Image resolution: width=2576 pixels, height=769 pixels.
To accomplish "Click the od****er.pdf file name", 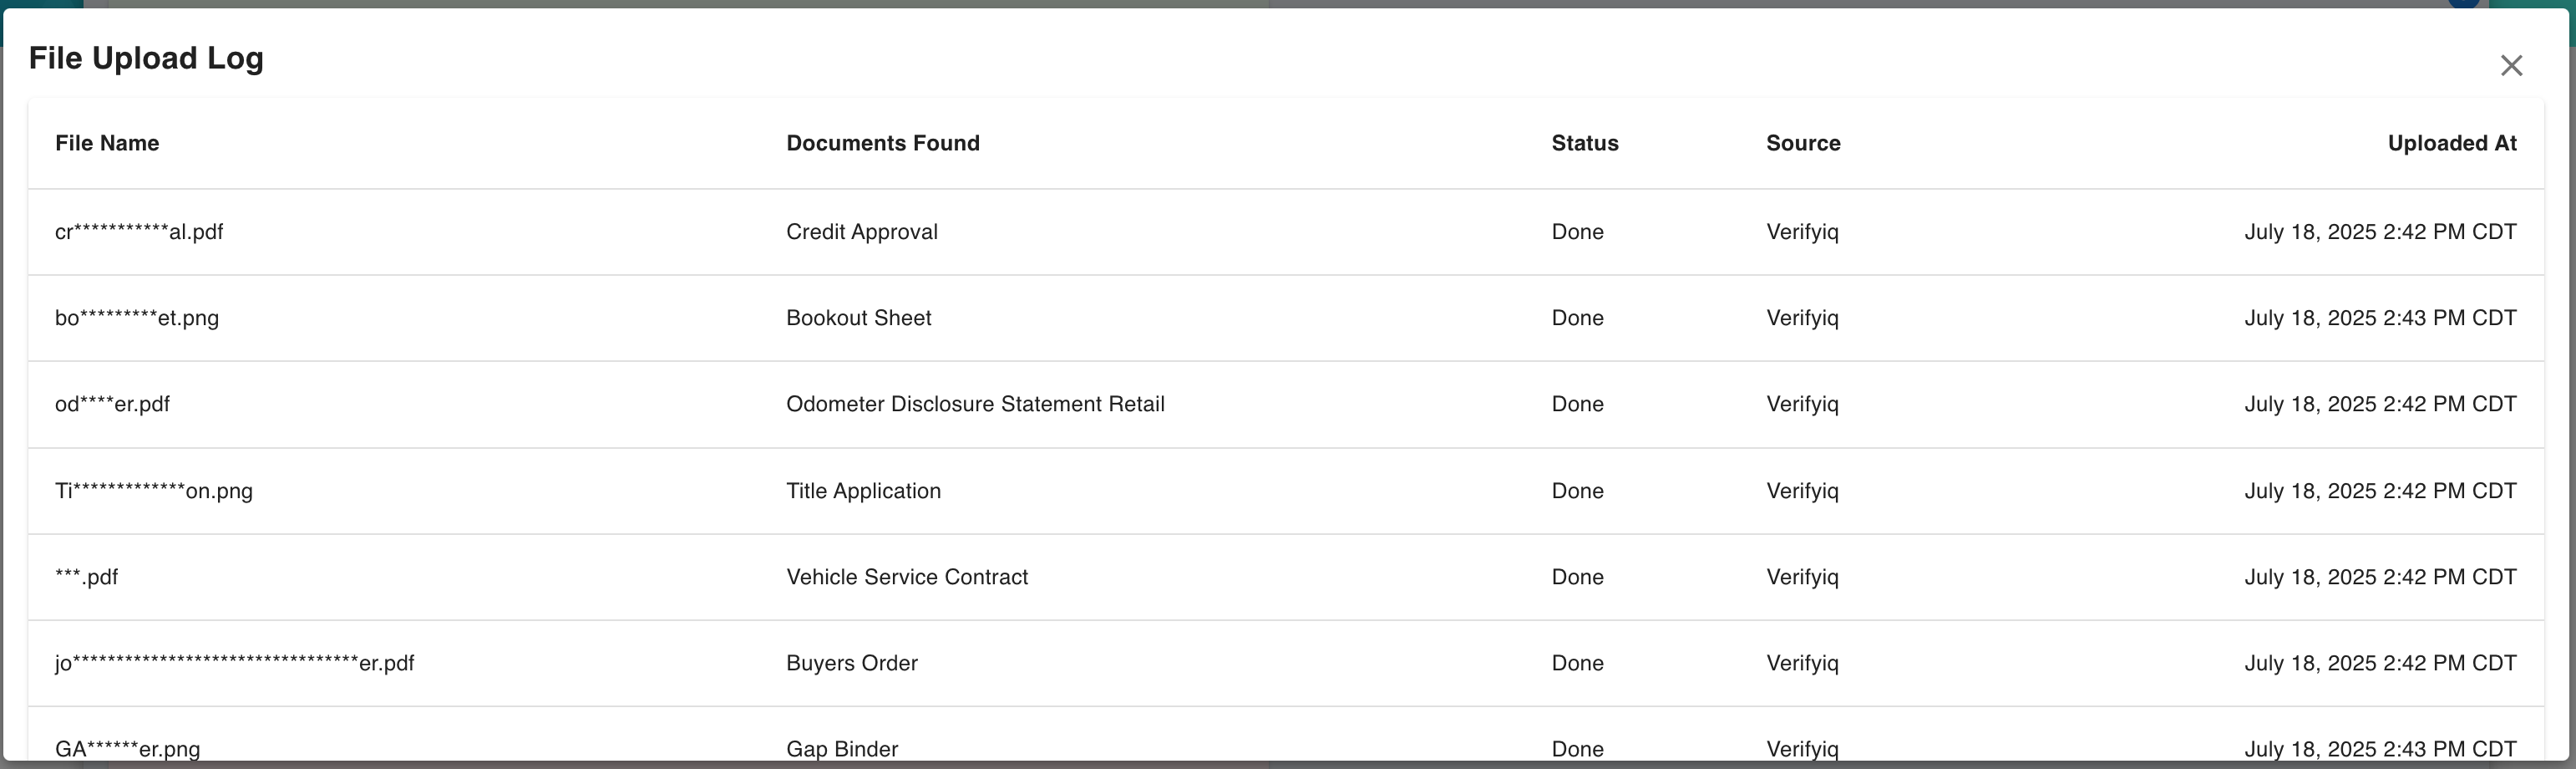I will click(112, 405).
